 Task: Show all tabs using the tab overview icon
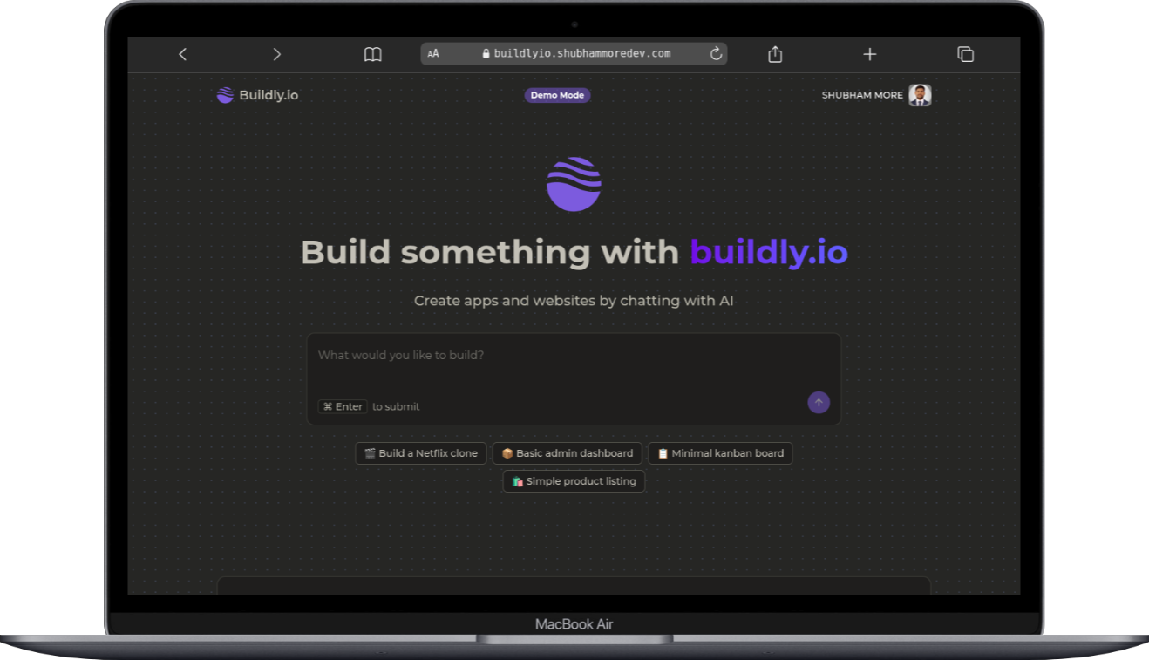[966, 53]
